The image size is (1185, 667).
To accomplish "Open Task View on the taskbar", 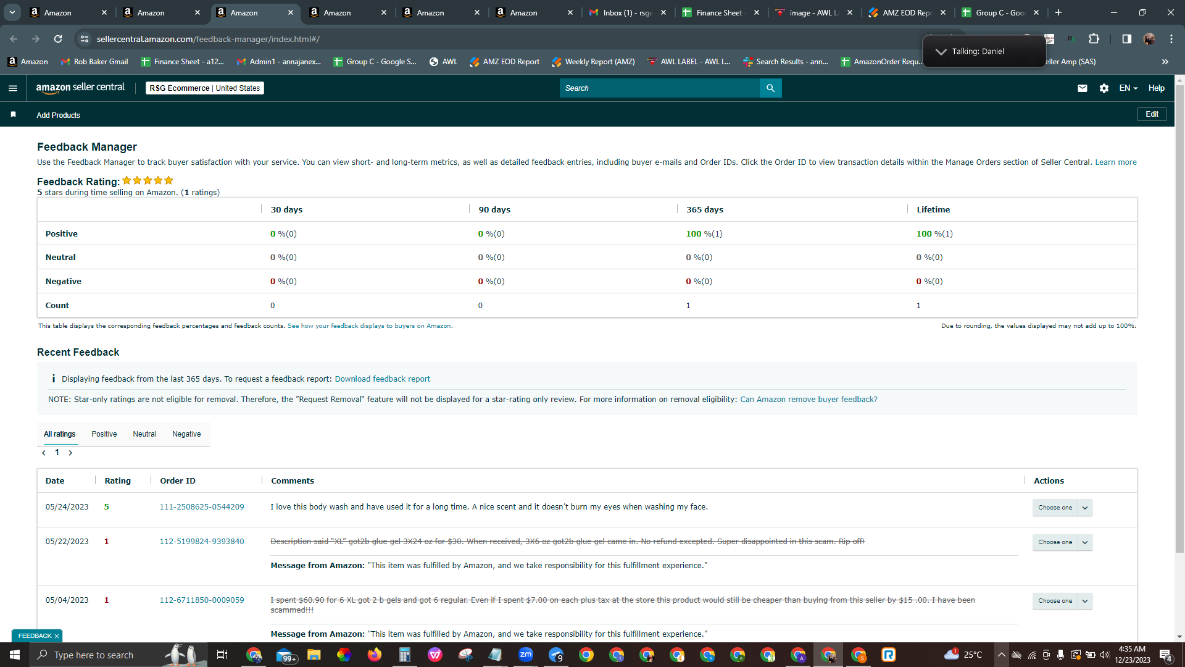I will [222, 655].
